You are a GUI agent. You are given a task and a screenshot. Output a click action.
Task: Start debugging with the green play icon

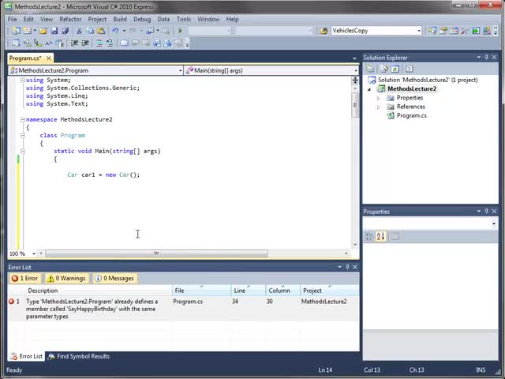click(180, 31)
